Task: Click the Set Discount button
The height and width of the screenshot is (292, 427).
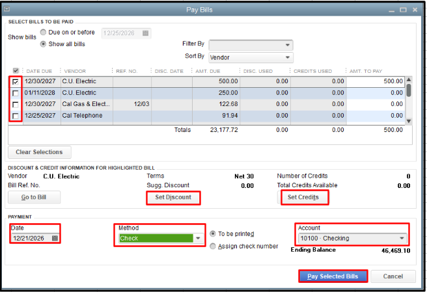Action: (173, 197)
